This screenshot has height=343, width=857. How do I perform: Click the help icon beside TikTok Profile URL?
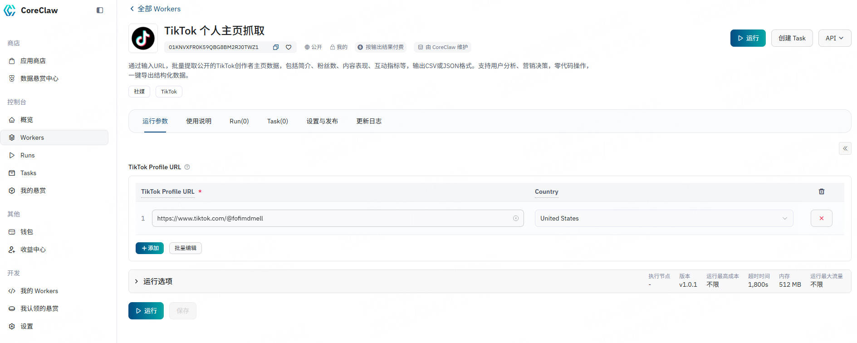click(x=187, y=167)
